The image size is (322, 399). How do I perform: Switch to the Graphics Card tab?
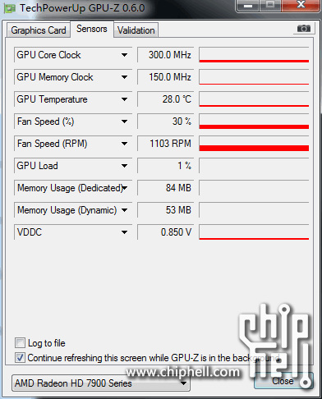[x=39, y=30]
